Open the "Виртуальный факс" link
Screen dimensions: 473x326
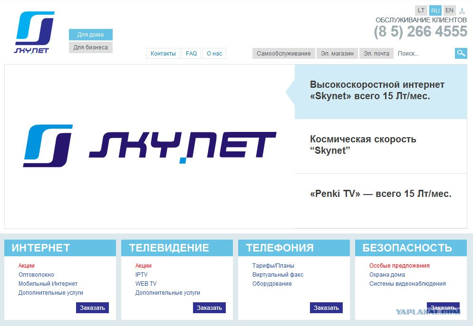(278, 275)
